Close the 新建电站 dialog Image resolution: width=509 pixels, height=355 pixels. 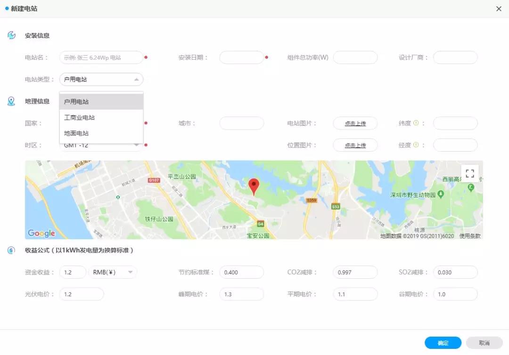tap(499, 9)
